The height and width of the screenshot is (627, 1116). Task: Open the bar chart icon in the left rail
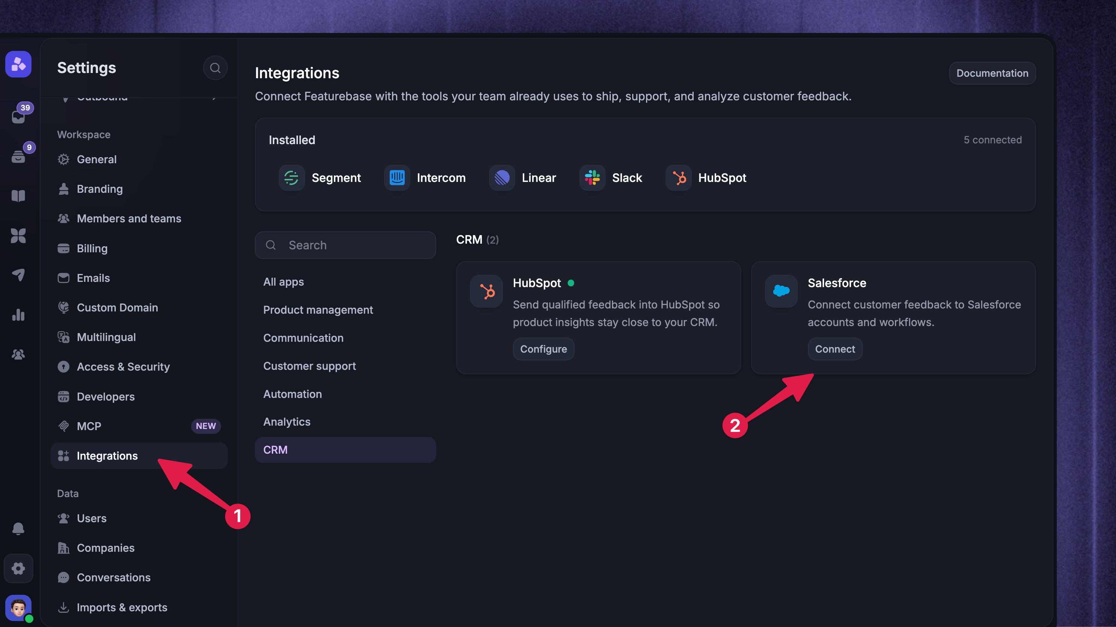18,314
